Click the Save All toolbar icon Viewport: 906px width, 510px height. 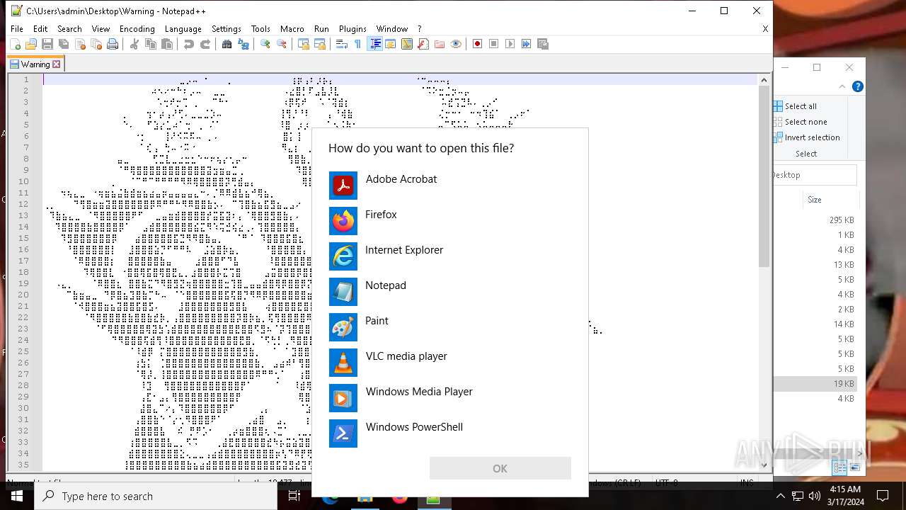coord(64,44)
